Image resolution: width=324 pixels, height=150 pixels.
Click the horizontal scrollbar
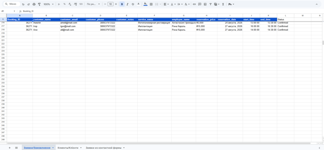(x=159, y=143)
